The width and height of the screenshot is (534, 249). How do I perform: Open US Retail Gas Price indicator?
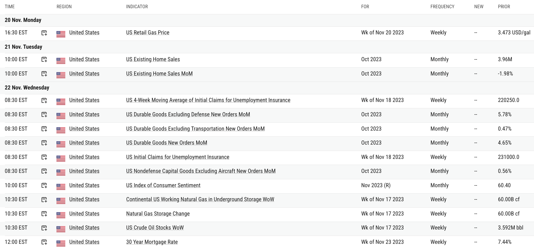click(x=148, y=33)
